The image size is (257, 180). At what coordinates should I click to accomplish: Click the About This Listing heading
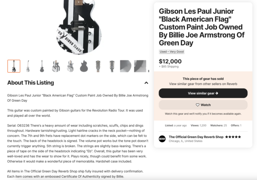click(x=30, y=83)
